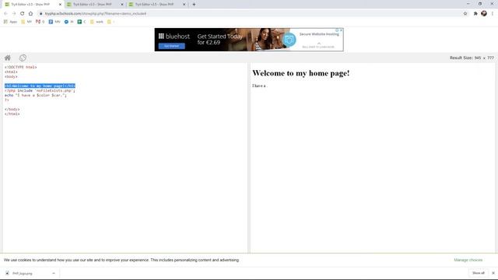The image size is (498, 280).
Task: Open the Chrome profile avatar
Action: pos(484,13)
